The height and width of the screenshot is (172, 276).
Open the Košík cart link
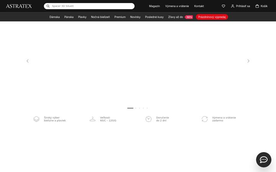click(x=264, y=6)
